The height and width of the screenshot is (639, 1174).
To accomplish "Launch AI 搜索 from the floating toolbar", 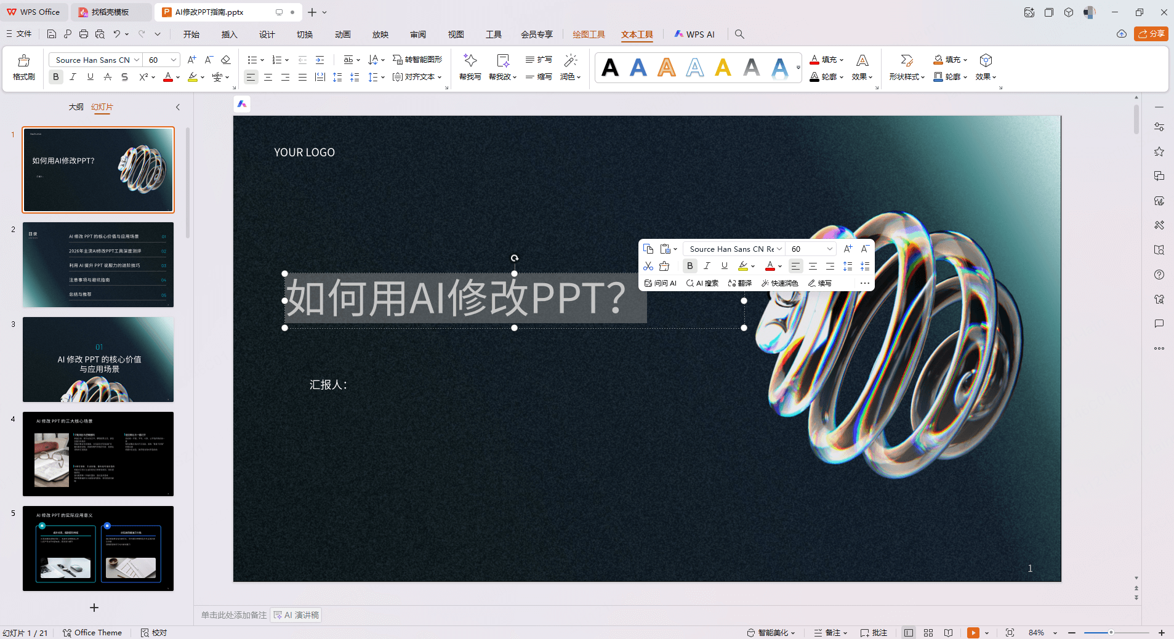I will pos(702,283).
